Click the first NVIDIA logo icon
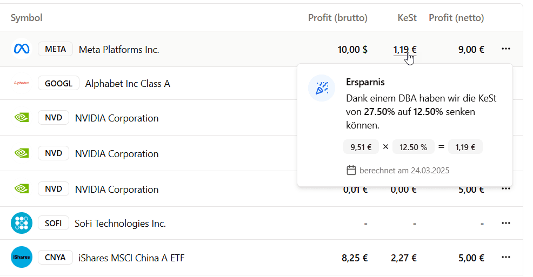 tap(22, 118)
